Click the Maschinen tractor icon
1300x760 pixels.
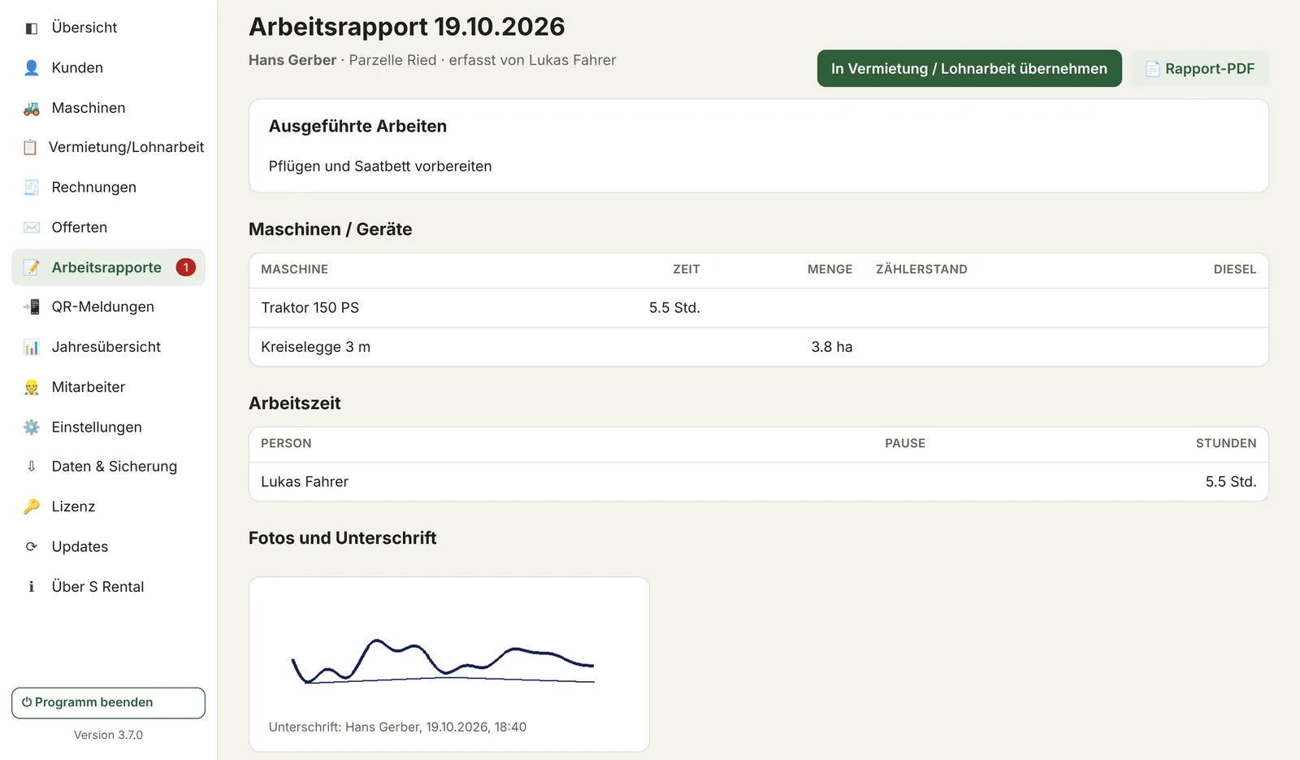pyautogui.click(x=32, y=108)
